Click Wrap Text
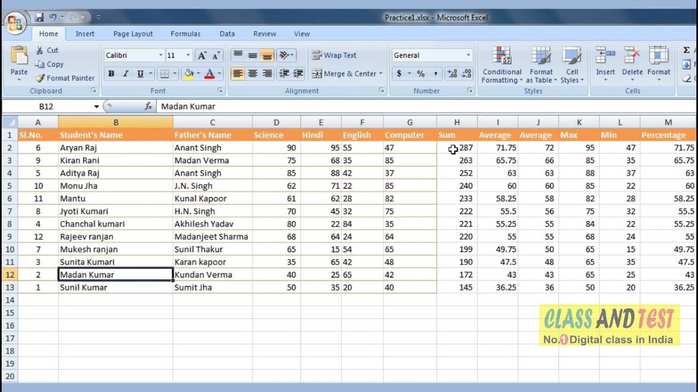The width and height of the screenshot is (698, 392). tap(334, 55)
